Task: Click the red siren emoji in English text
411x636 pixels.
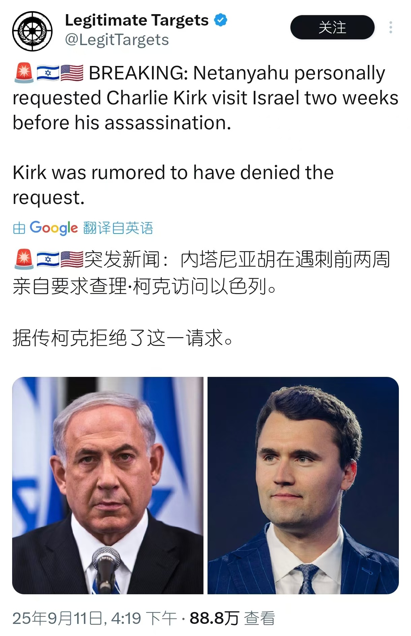Action: [24, 73]
